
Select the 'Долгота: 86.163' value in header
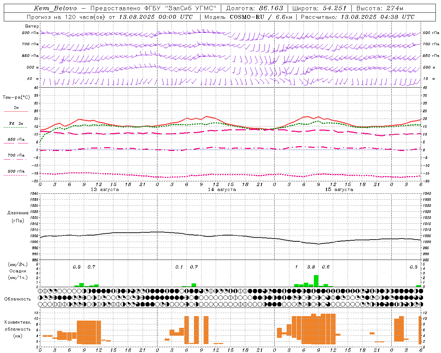click(254, 8)
